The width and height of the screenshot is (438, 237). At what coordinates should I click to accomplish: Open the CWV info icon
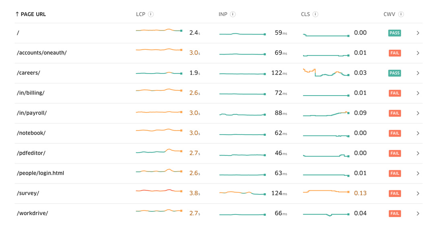[400, 14]
